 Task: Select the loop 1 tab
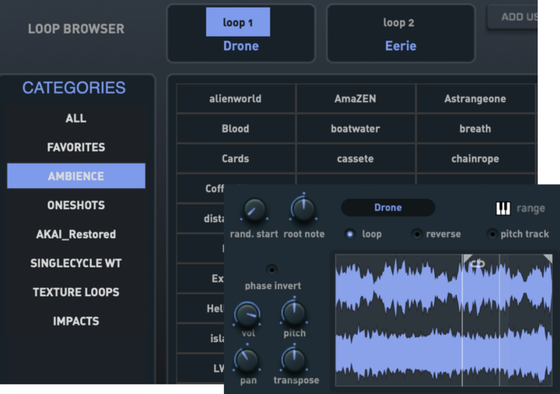click(x=238, y=22)
